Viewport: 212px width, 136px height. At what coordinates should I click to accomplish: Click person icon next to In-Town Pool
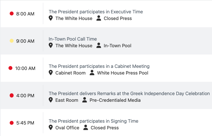[99, 45]
